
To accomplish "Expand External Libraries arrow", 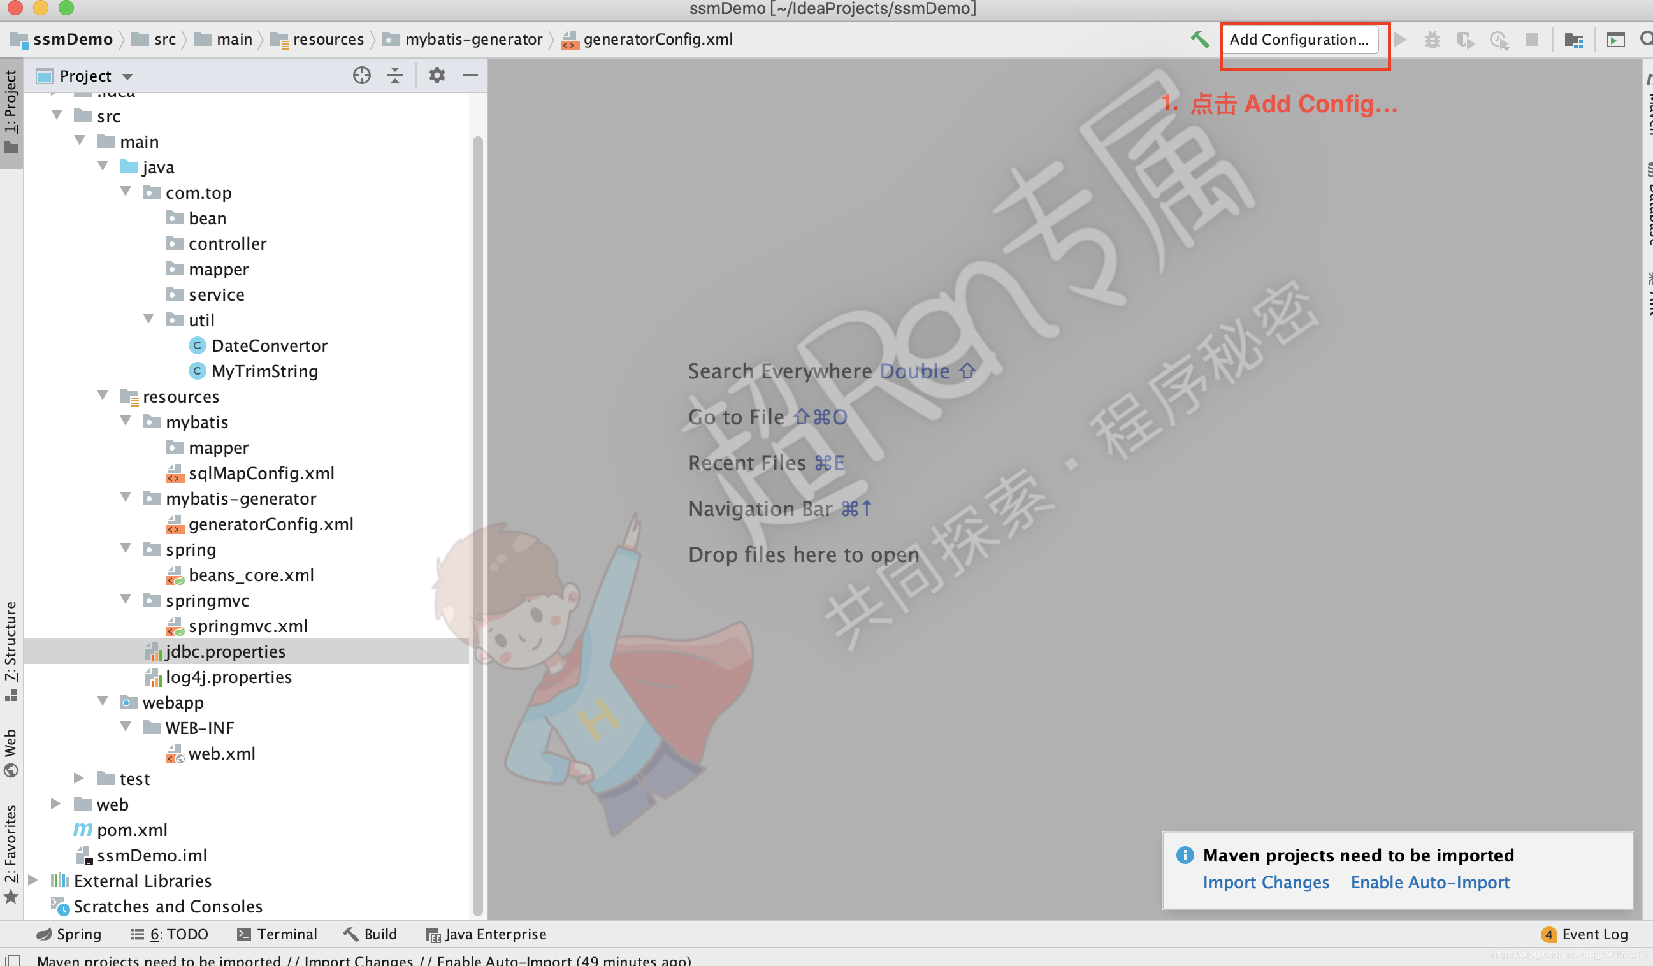I will coord(32,880).
